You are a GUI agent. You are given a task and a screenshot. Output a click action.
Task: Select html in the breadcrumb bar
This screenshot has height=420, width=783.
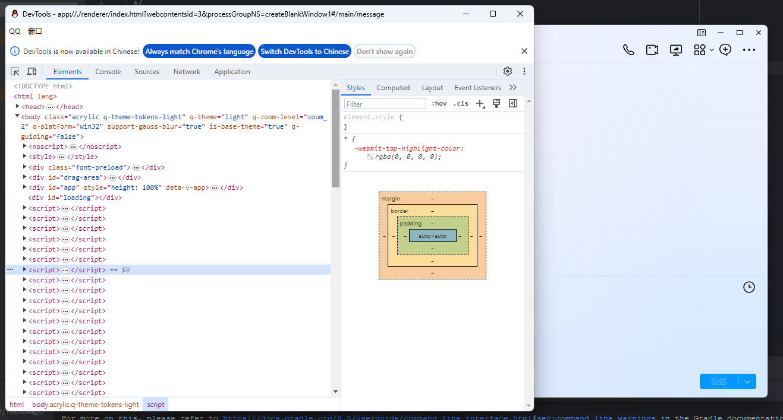coord(17,404)
